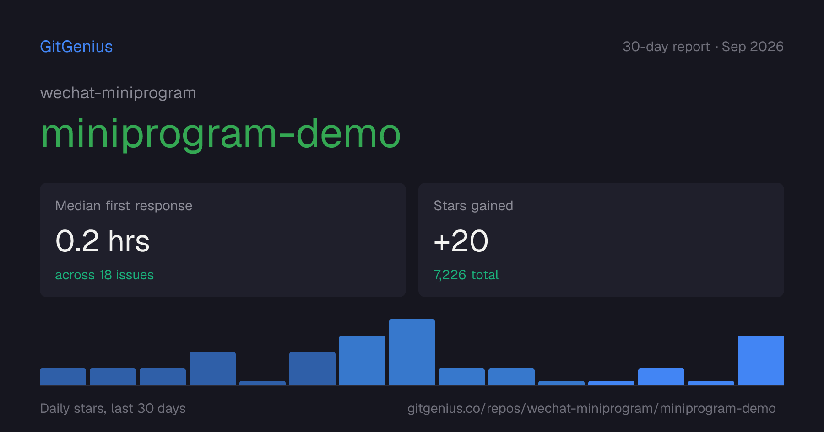824x432 pixels.
Task: Click the very short fifth chart bar
Action: [x=262, y=383]
